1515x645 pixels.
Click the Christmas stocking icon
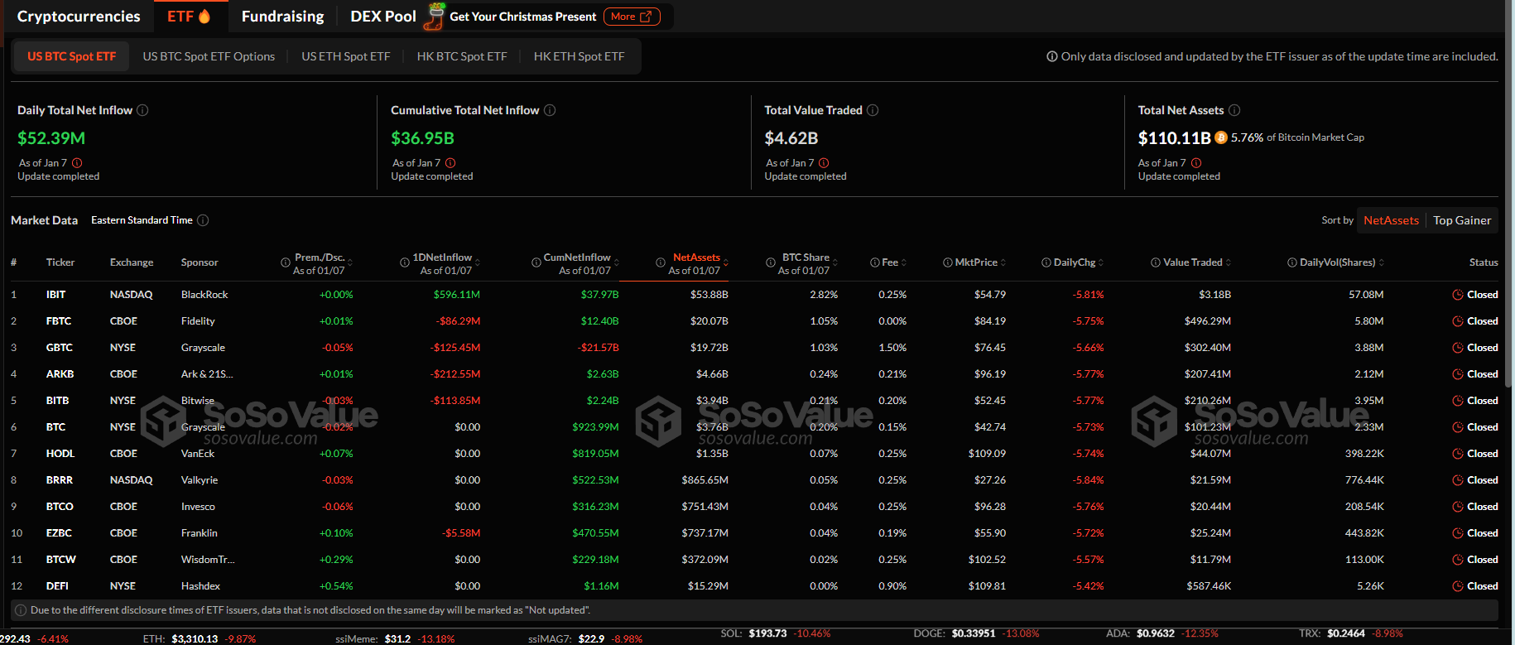[x=434, y=17]
